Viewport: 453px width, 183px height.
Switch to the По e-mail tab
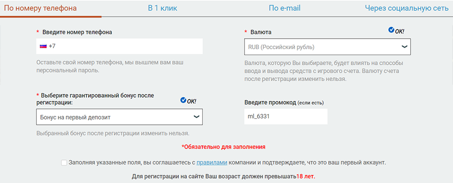(284, 8)
